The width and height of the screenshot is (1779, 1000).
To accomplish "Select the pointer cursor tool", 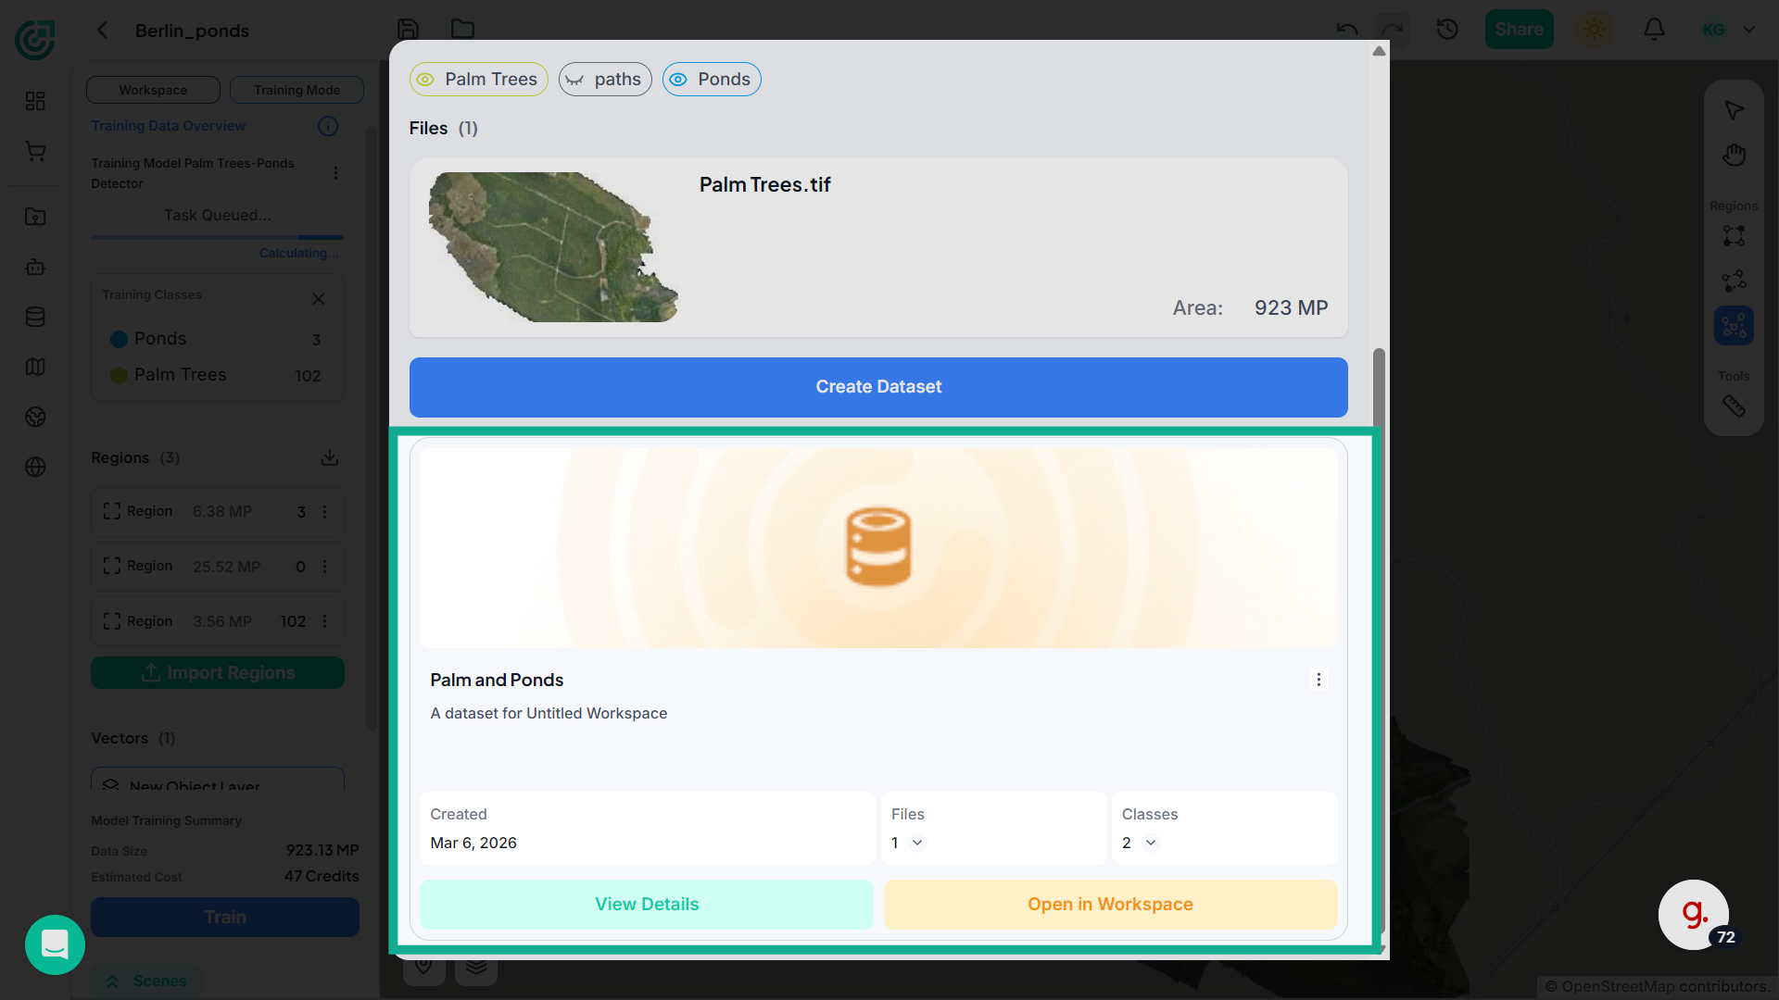I will click(1734, 110).
